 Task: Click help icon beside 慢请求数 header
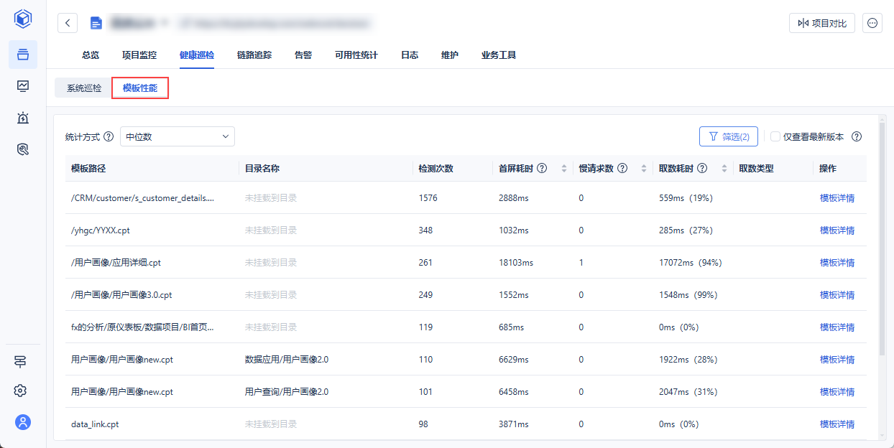coord(623,169)
